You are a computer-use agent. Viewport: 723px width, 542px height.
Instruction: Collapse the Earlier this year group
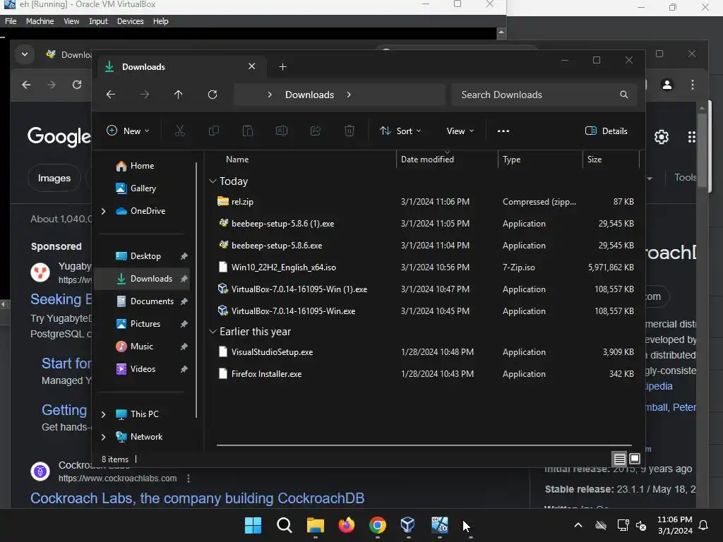point(213,332)
